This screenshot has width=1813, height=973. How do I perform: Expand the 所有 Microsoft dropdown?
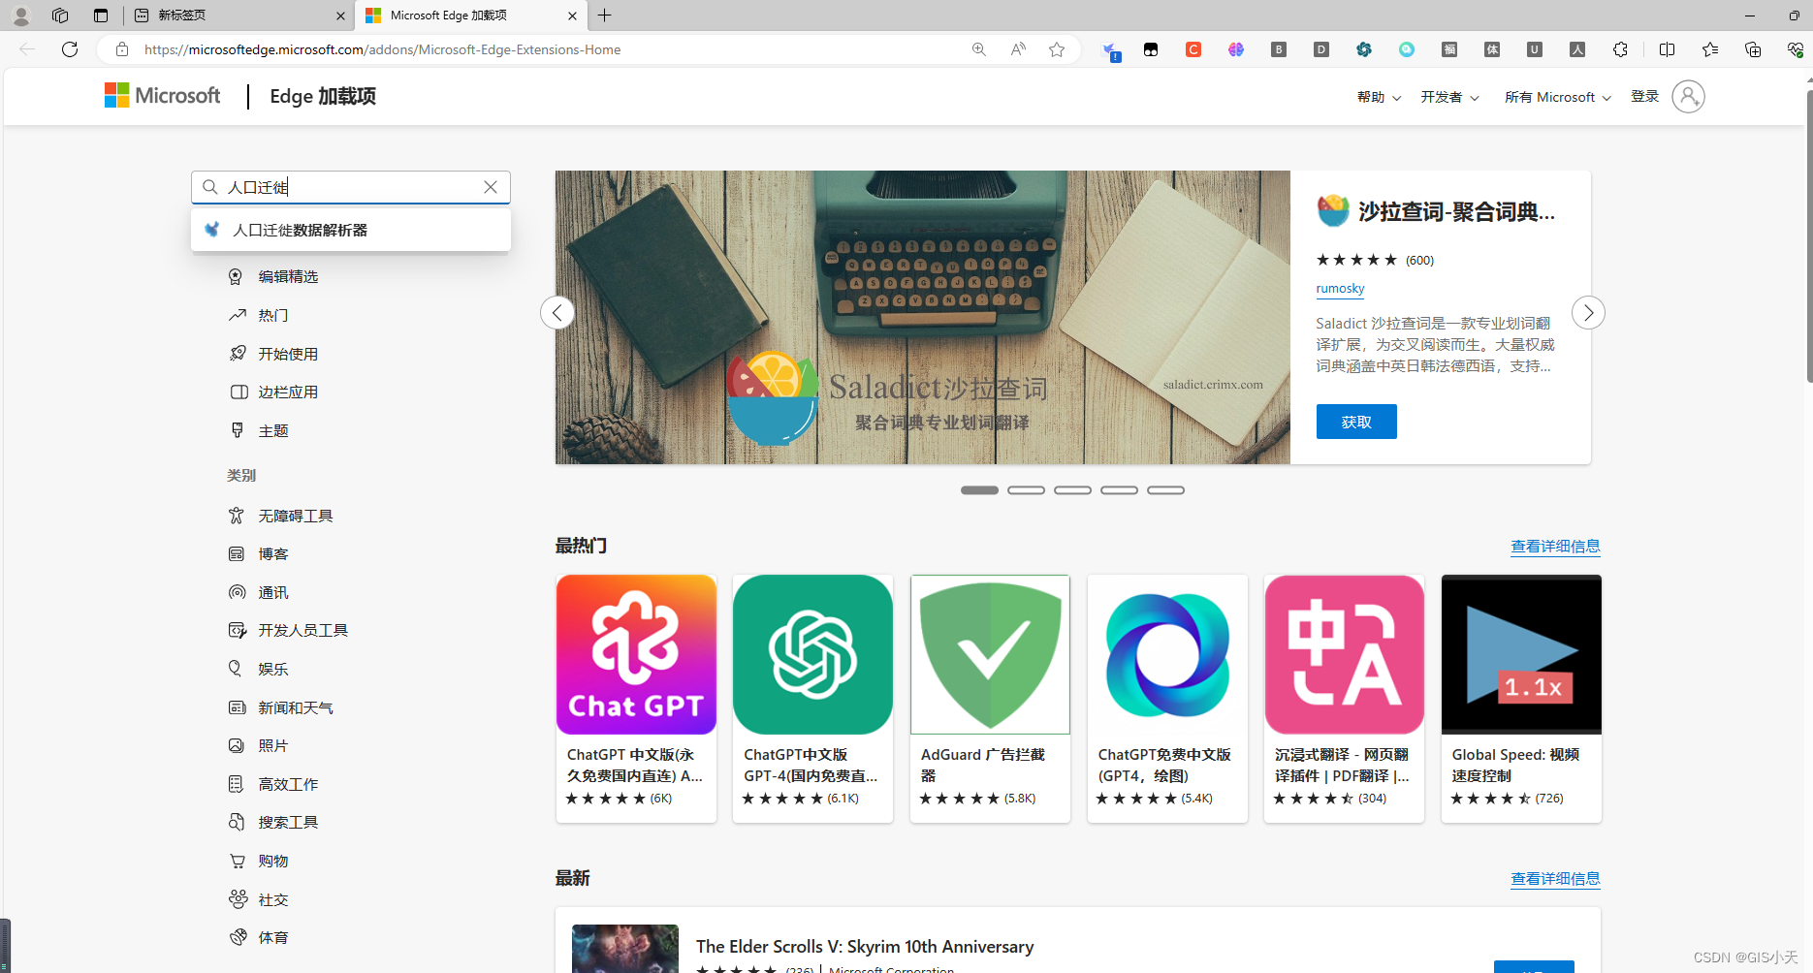1557,97
